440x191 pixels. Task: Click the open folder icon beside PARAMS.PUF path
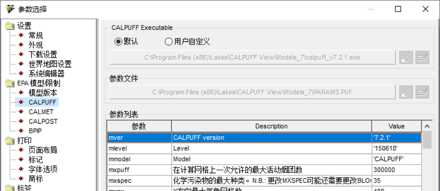click(422, 92)
